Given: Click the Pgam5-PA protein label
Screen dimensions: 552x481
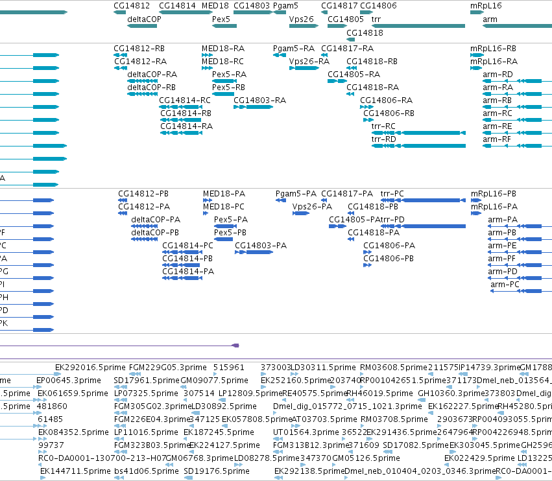Looking at the screenshot, I should point(296,194).
